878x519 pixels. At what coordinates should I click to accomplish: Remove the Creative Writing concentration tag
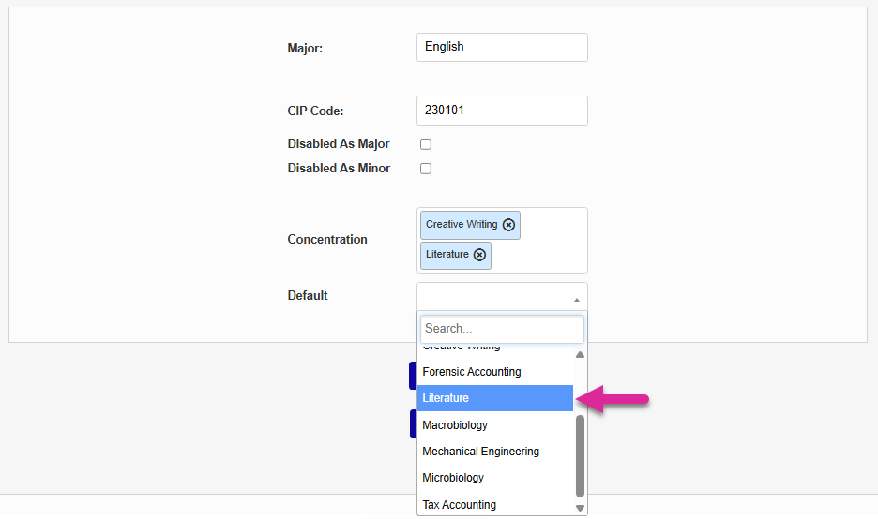[508, 225]
